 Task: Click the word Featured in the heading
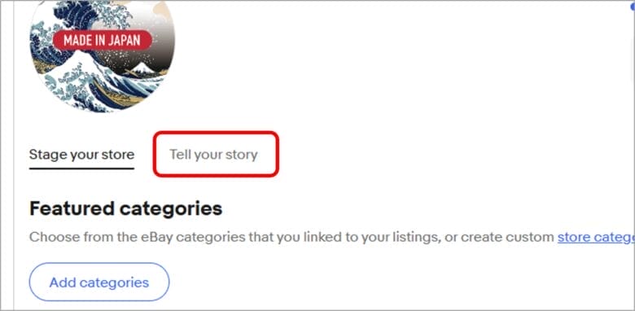72,208
